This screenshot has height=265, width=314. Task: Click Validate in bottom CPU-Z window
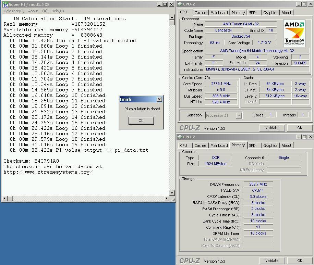[272, 261]
